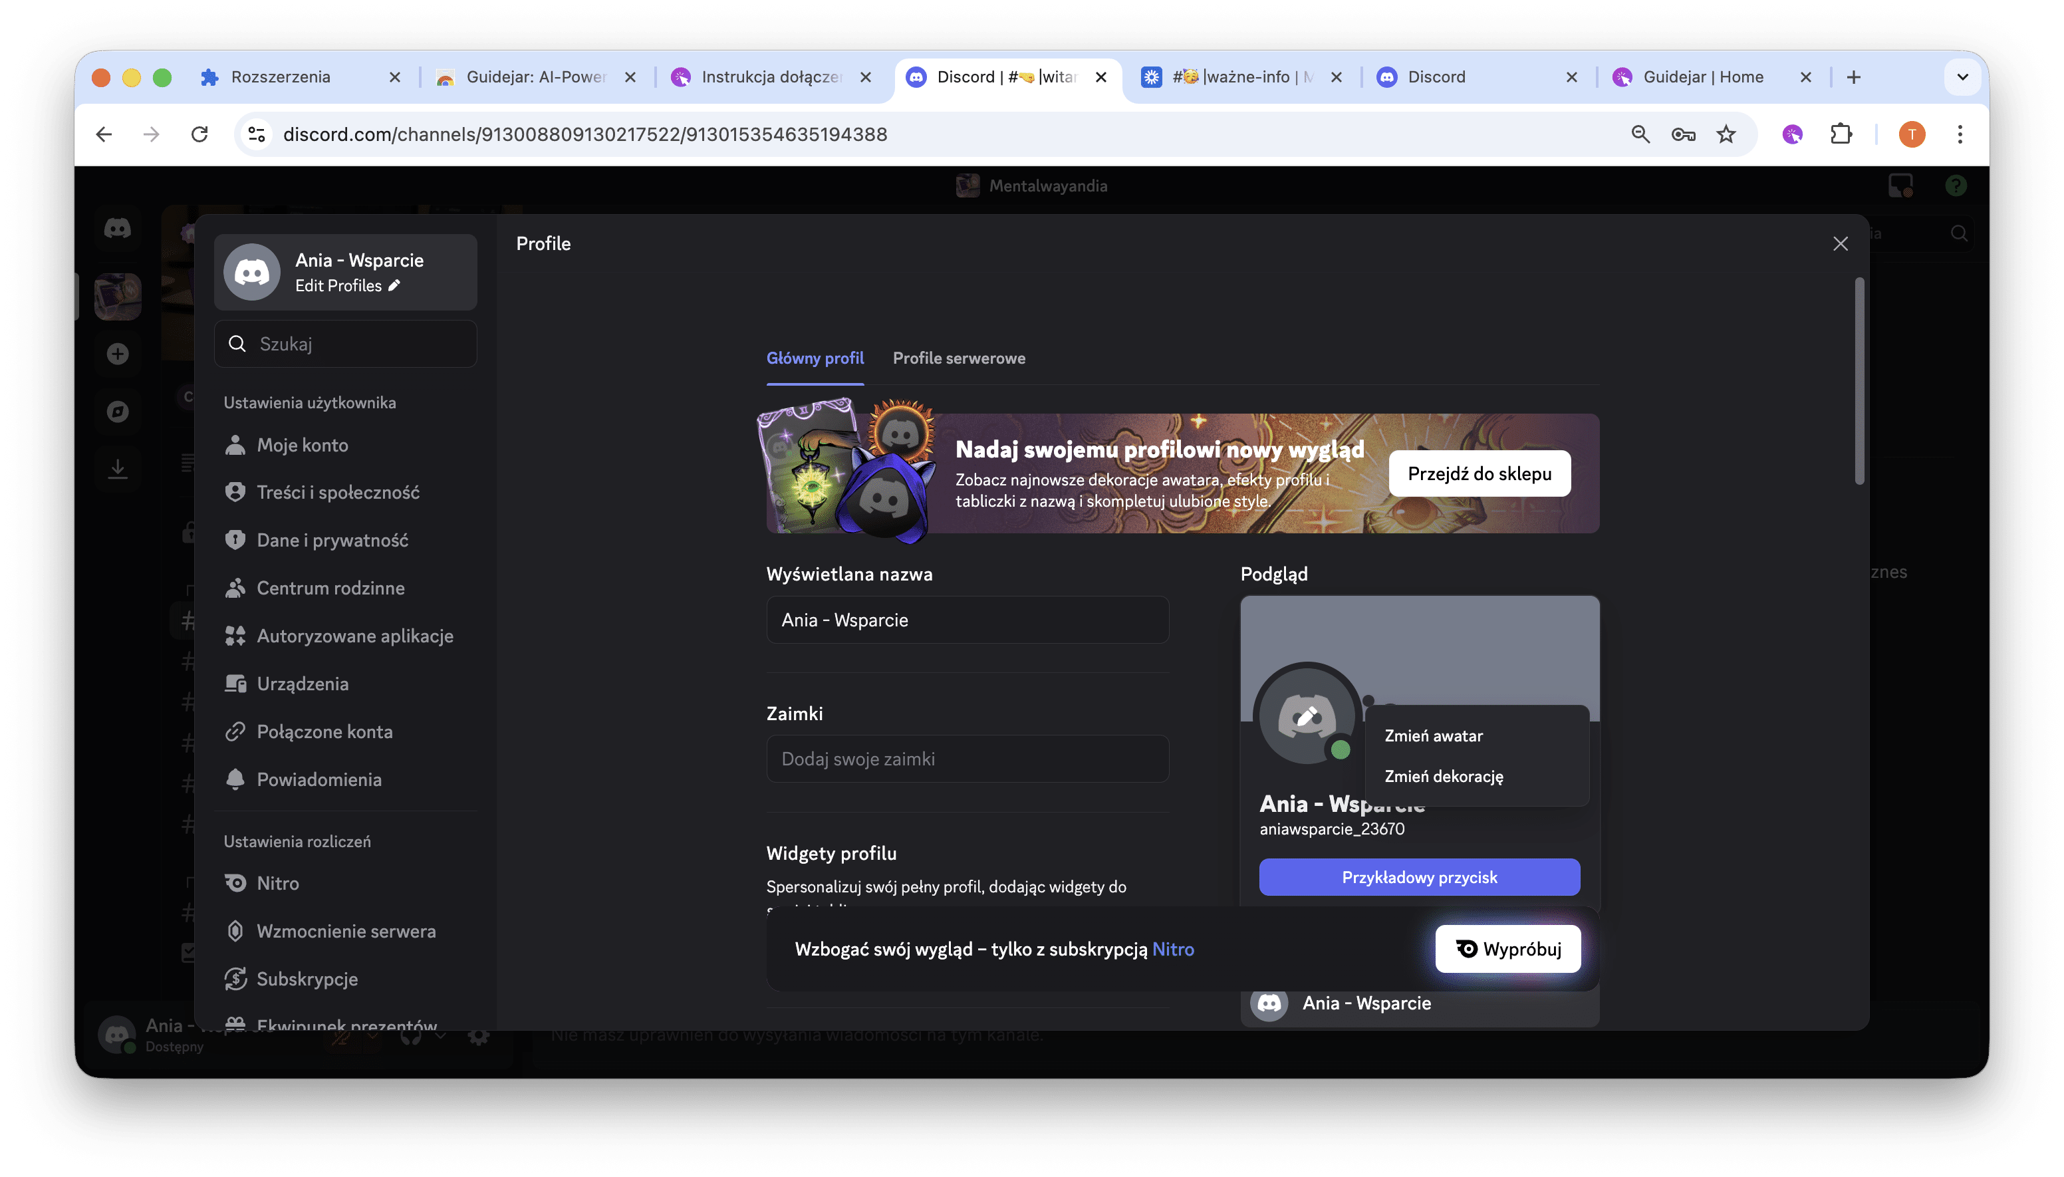Click the browser address bar URL
The width and height of the screenshot is (2064, 1177).
tap(585, 134)
